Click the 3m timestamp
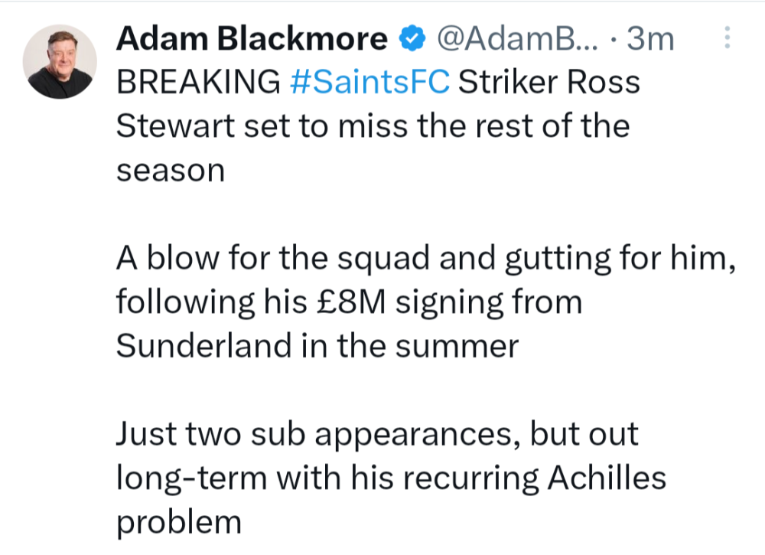 click(651, 39)
